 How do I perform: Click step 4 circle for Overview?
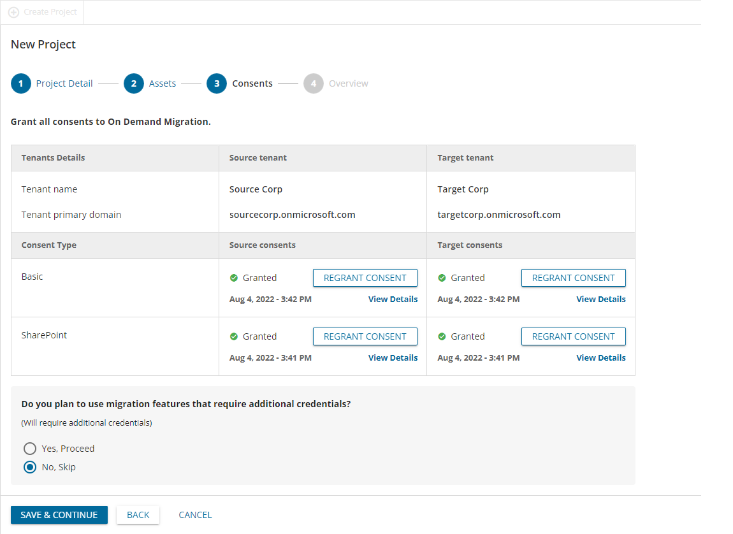pos(314,83)
